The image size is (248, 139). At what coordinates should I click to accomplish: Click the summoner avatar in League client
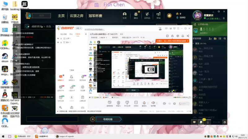(x=197, y=15)
